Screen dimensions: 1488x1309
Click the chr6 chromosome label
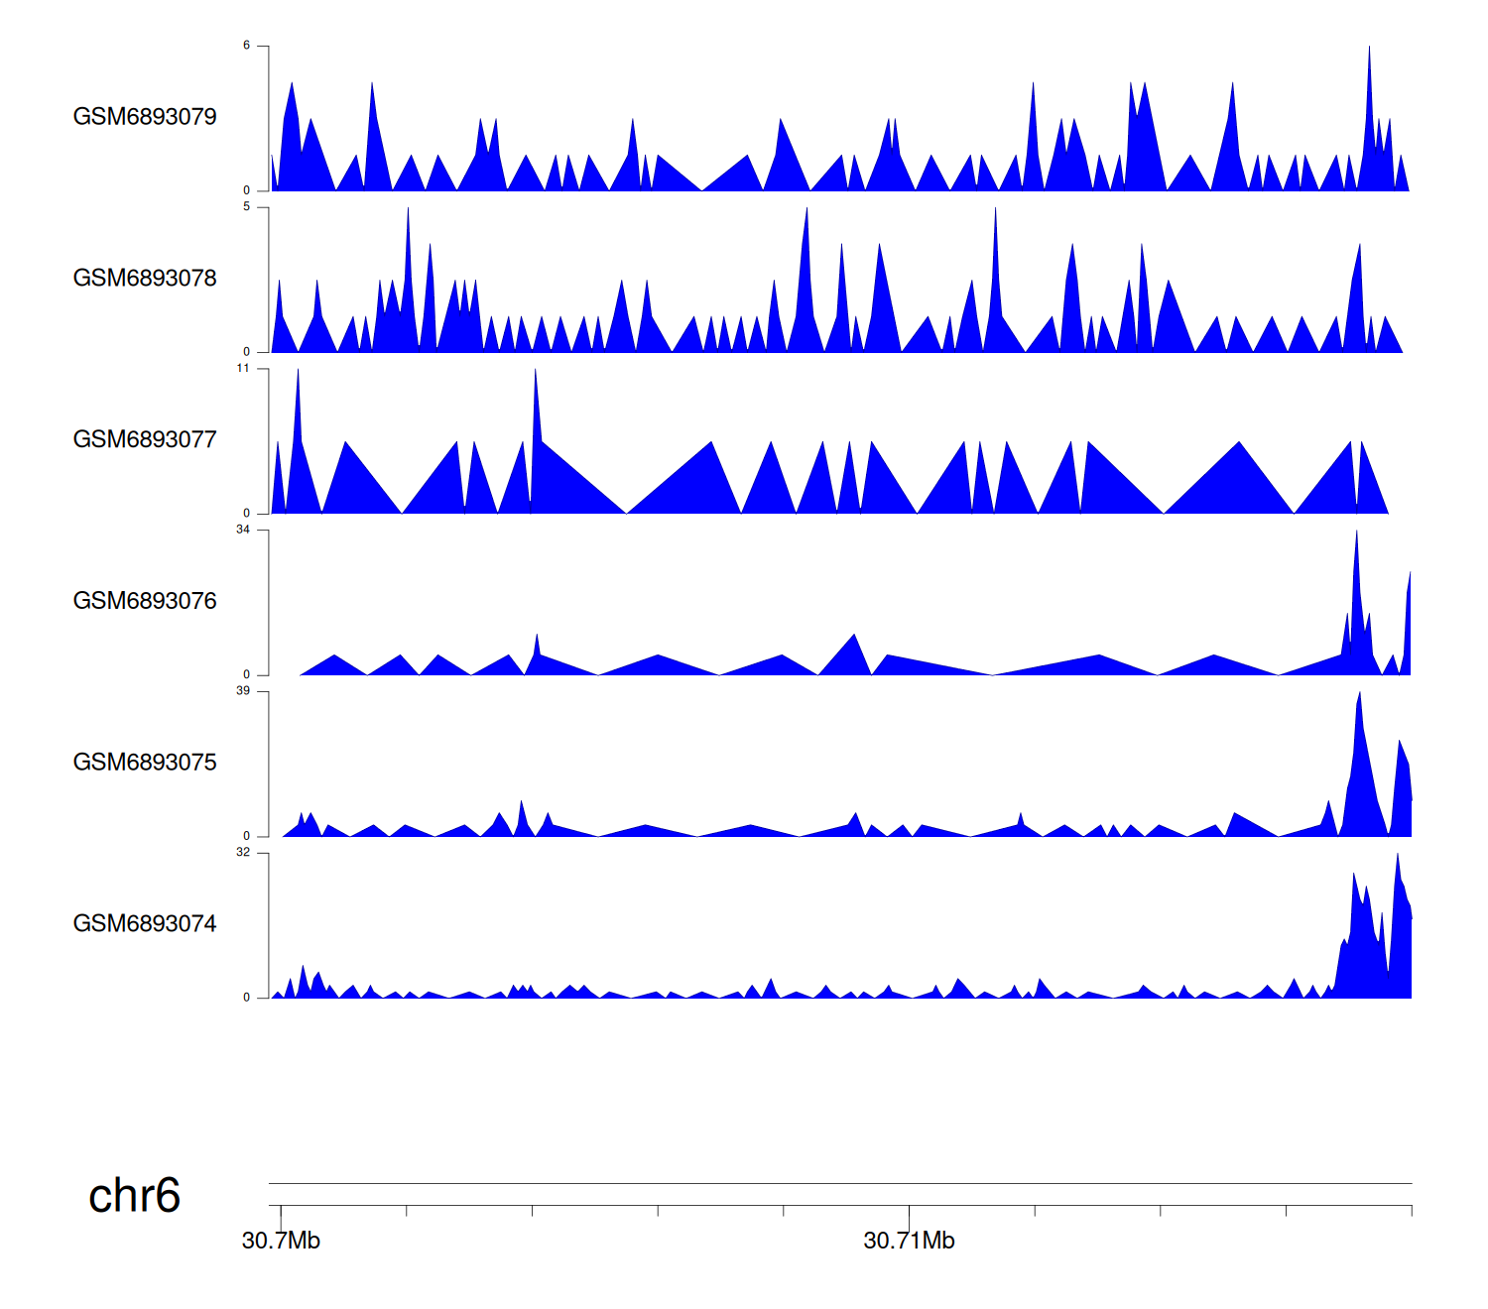point(134,1196)
